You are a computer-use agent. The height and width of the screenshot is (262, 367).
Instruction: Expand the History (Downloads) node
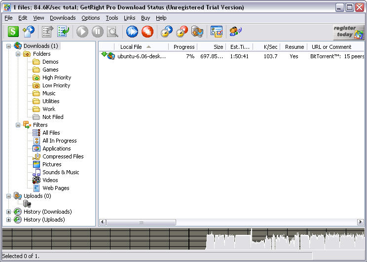pyautogui.click(x=9, y=212)
